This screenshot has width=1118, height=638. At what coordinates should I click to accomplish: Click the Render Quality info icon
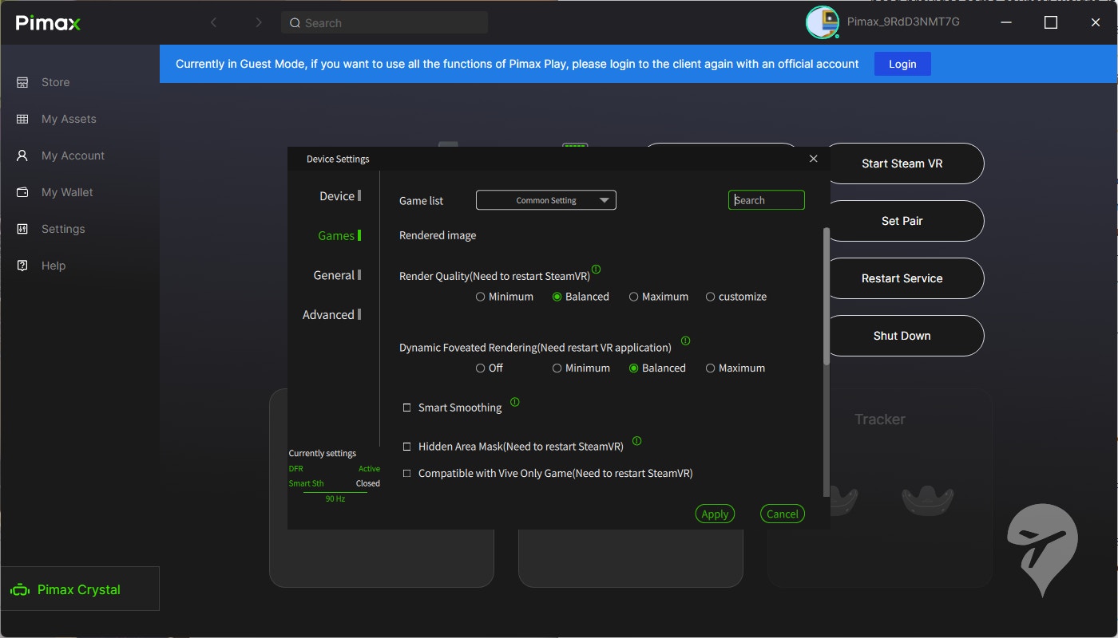click(x=596, y=270)
